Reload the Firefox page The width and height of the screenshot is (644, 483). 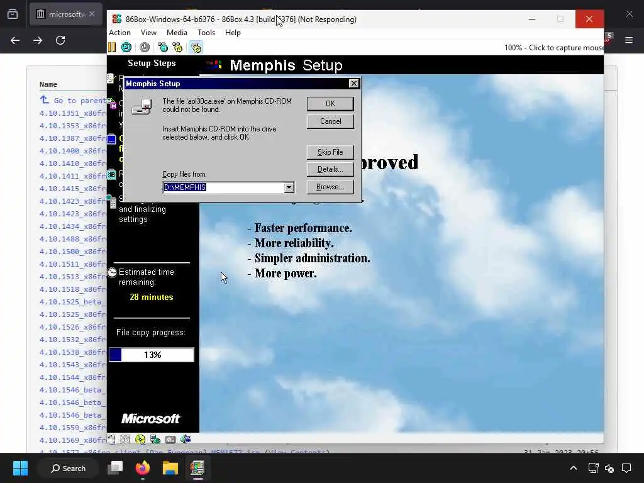tap(60, 40)
